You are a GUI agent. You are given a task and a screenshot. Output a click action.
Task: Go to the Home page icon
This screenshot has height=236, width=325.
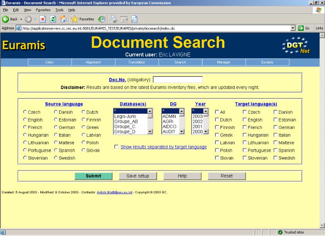(x=63, y=19)
